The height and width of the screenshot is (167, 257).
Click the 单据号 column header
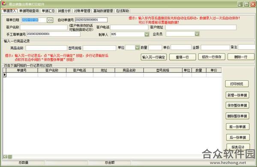pyautogui.click(x=22, y=70)
